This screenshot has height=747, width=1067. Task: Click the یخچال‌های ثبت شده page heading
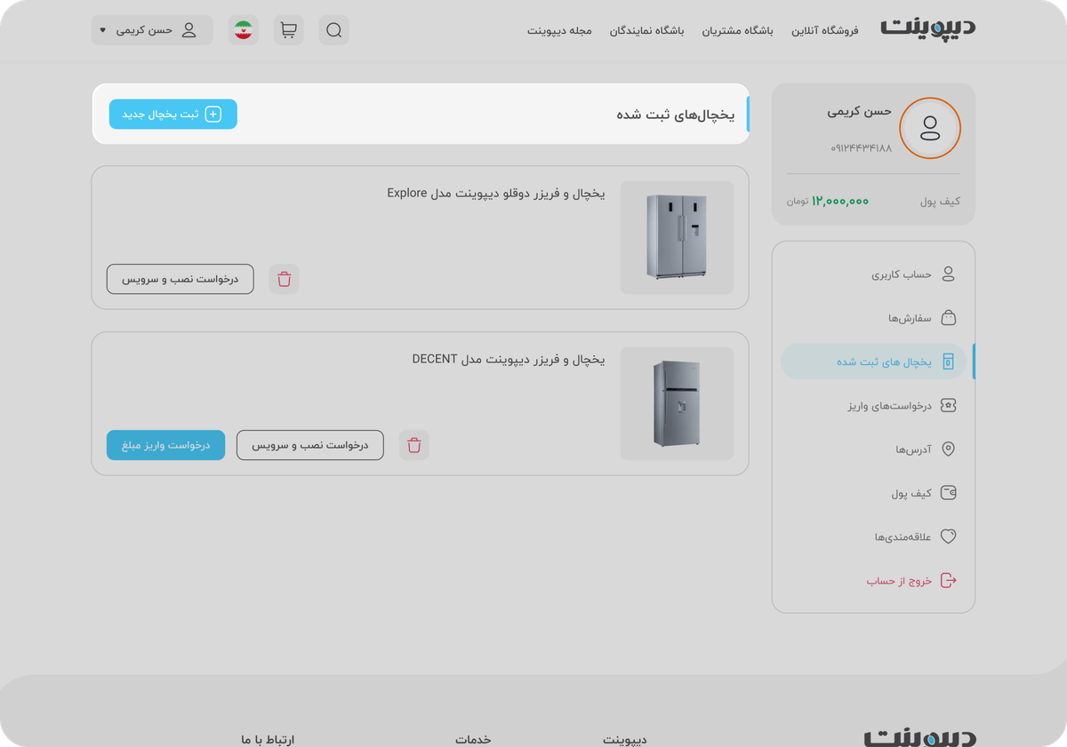pyautogui.click(x=676, y=115)
